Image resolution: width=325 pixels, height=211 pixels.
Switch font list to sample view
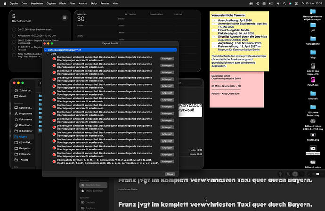coord(295,174)
